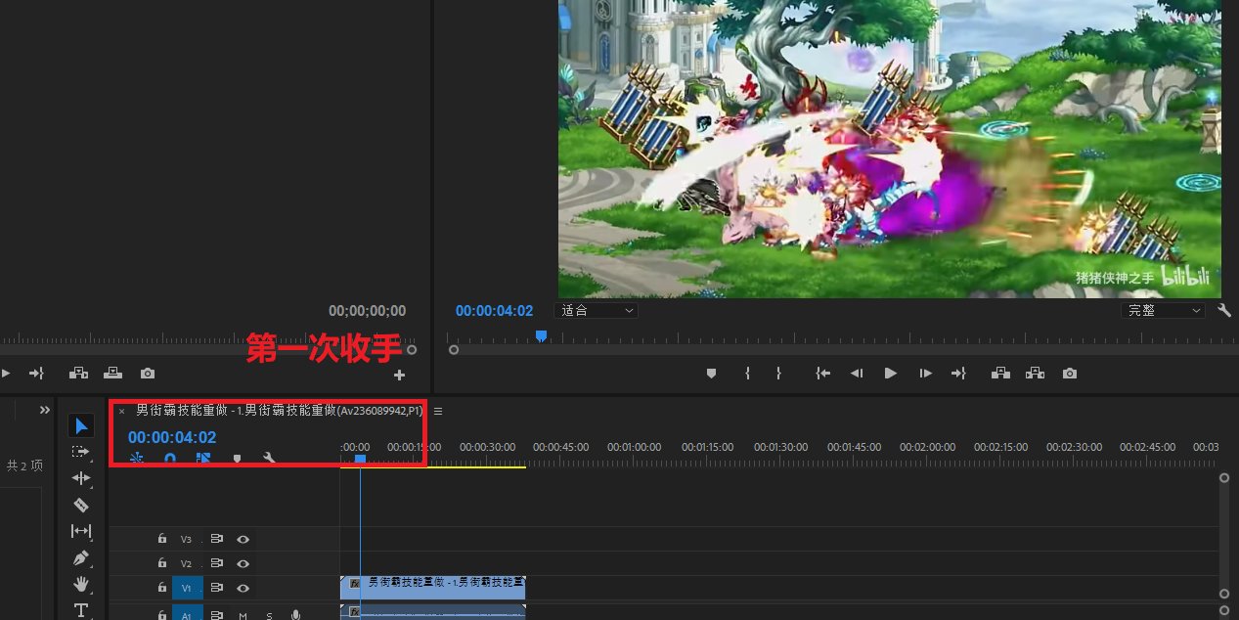Click the Source monitor timecode 00;00;00;00

pyautogui.click(x=367, y=311)
